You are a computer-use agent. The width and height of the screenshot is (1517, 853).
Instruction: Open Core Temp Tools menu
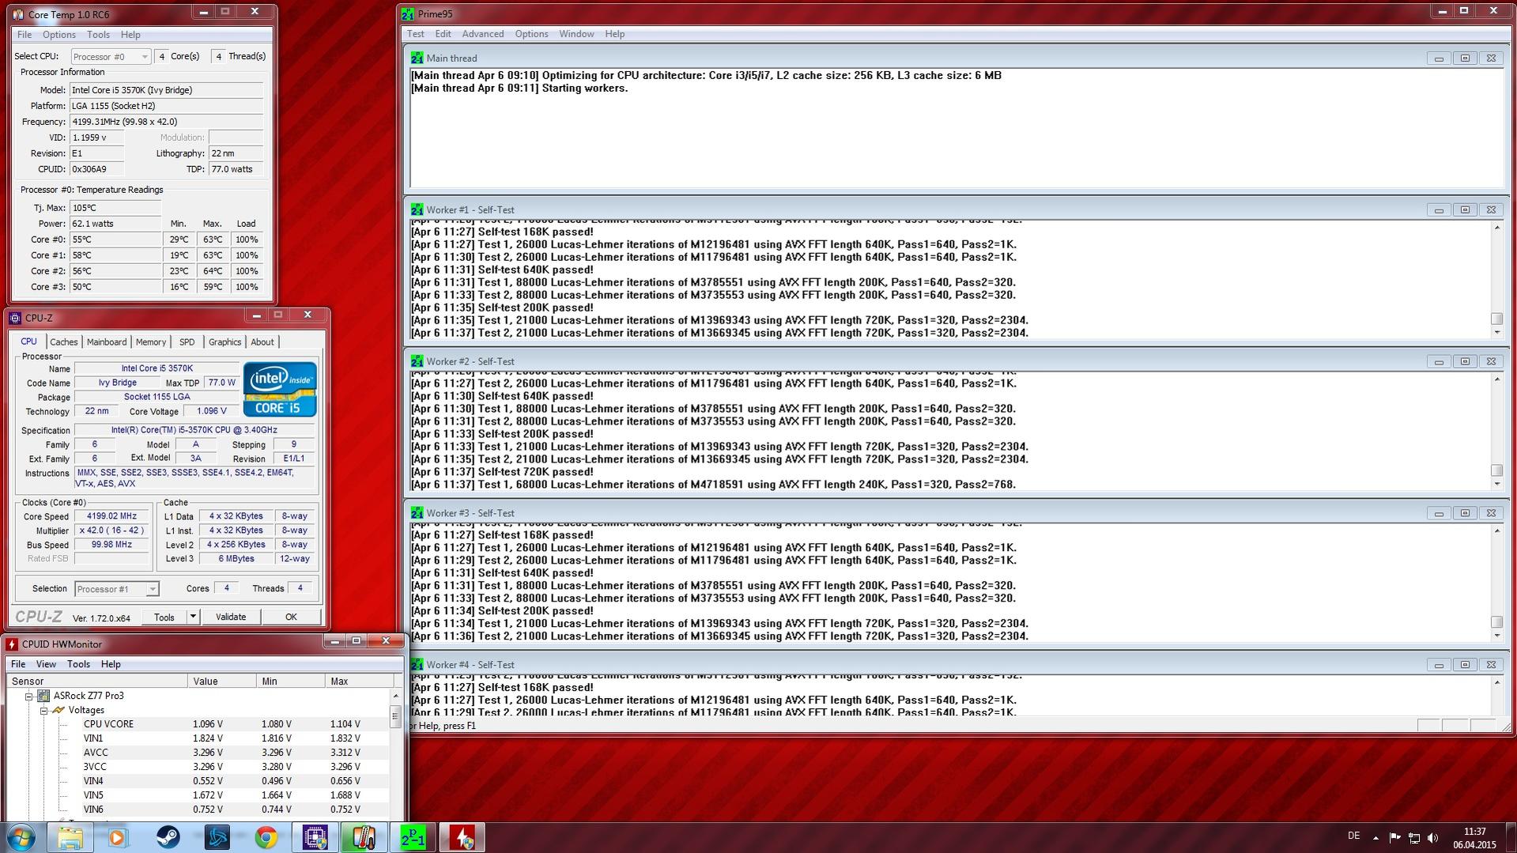coord(98,35)
